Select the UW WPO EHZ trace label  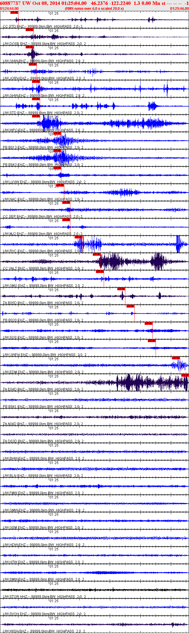(43, 130)
